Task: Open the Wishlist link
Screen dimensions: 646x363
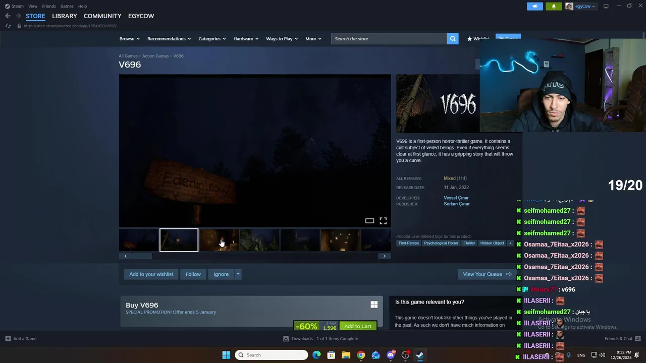Action: coord(478,39)
